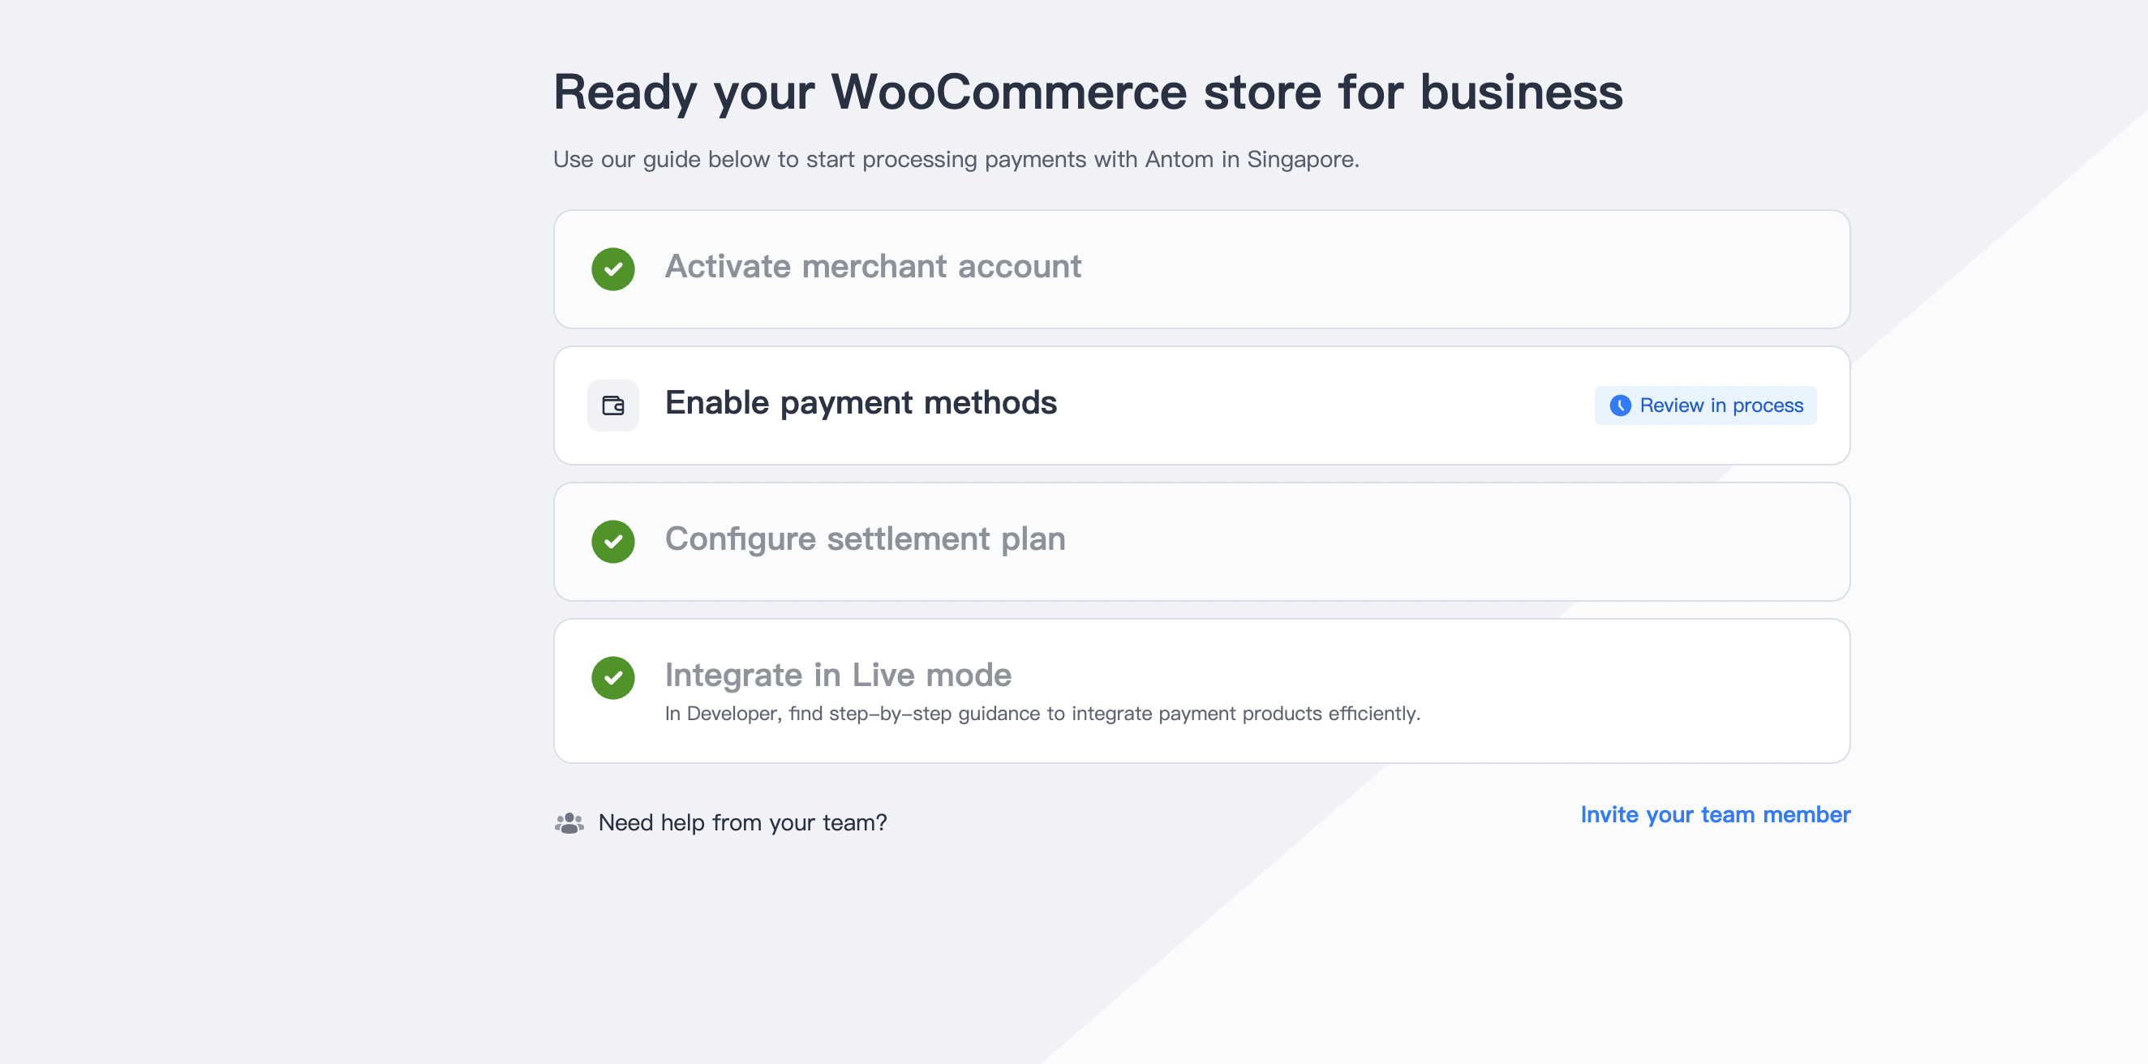Open the Activate merchant account step
Image resolution: width=2148 pixels, height=1064 pixels.
[872, 267]
